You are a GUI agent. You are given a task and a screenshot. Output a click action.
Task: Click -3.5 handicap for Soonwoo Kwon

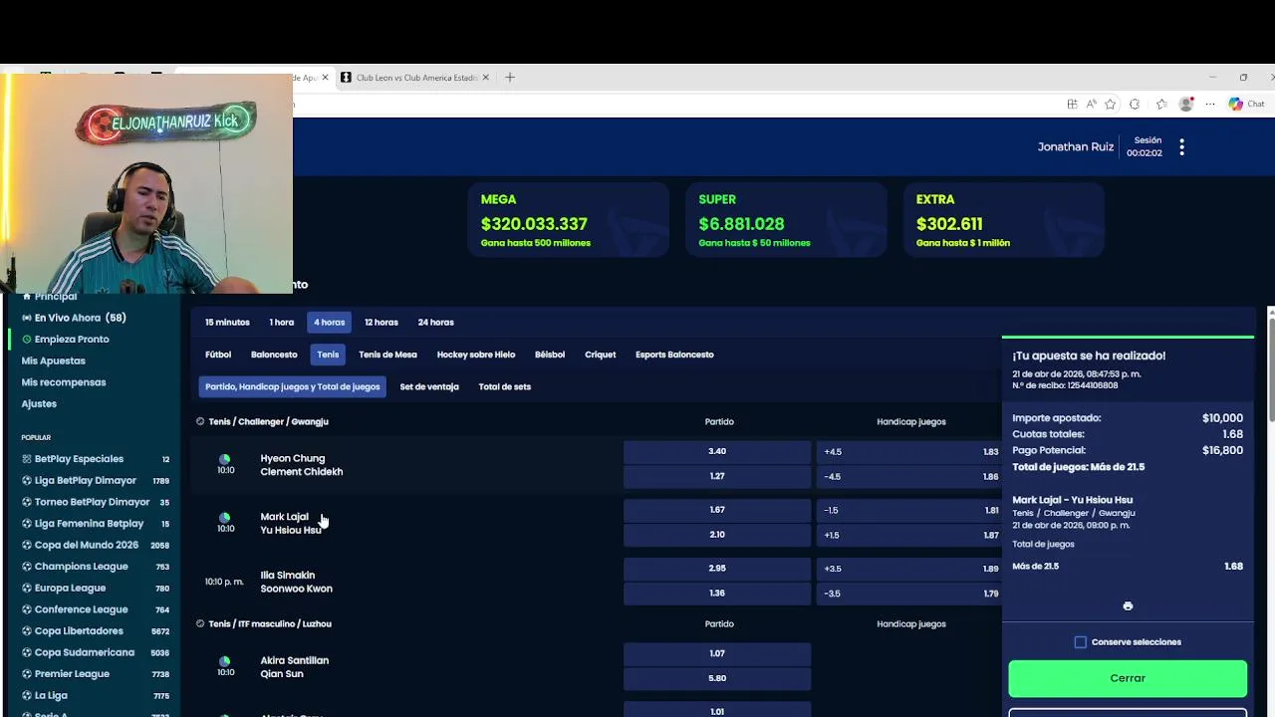(x=909, y=594)
